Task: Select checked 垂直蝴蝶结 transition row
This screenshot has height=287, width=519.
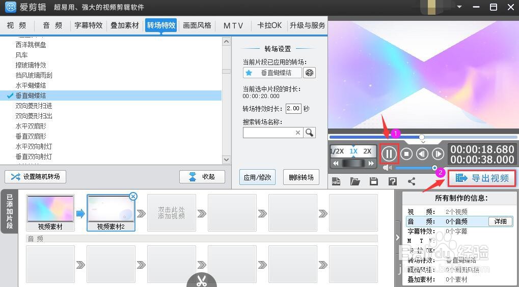Action: coord(111,95)
